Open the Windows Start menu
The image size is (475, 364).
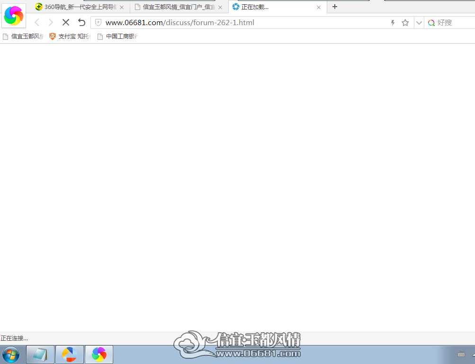[11, 355]
